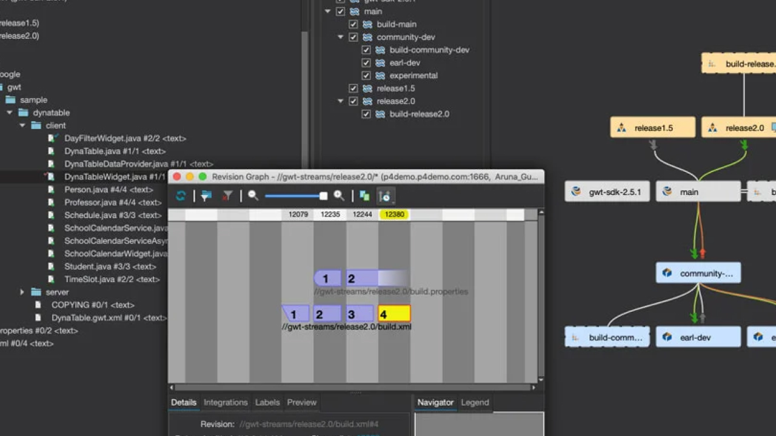Click the zoom in magnifier icon
This screenshot has height=436, width=776.
(339, 196)
